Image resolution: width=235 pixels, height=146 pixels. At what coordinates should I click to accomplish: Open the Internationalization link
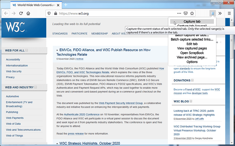[17, 65]
